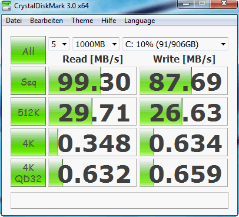
Task: Click the 4K read value 0.348
Action: coord(92,142)
